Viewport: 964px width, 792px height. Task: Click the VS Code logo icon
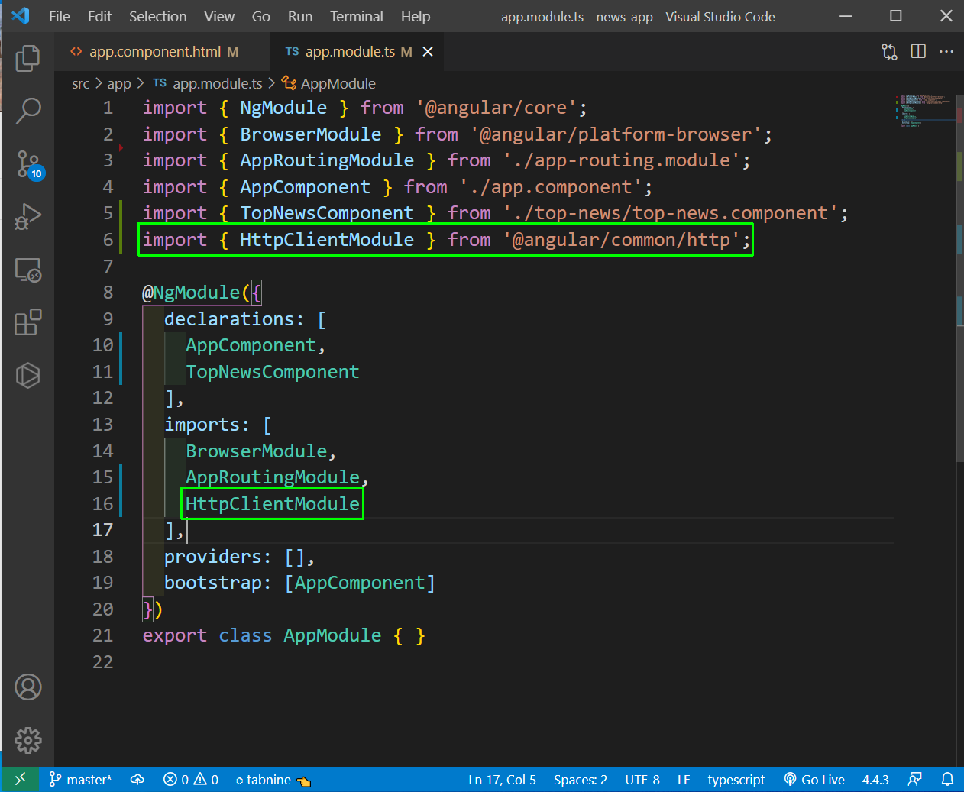(x=21, y=16)
